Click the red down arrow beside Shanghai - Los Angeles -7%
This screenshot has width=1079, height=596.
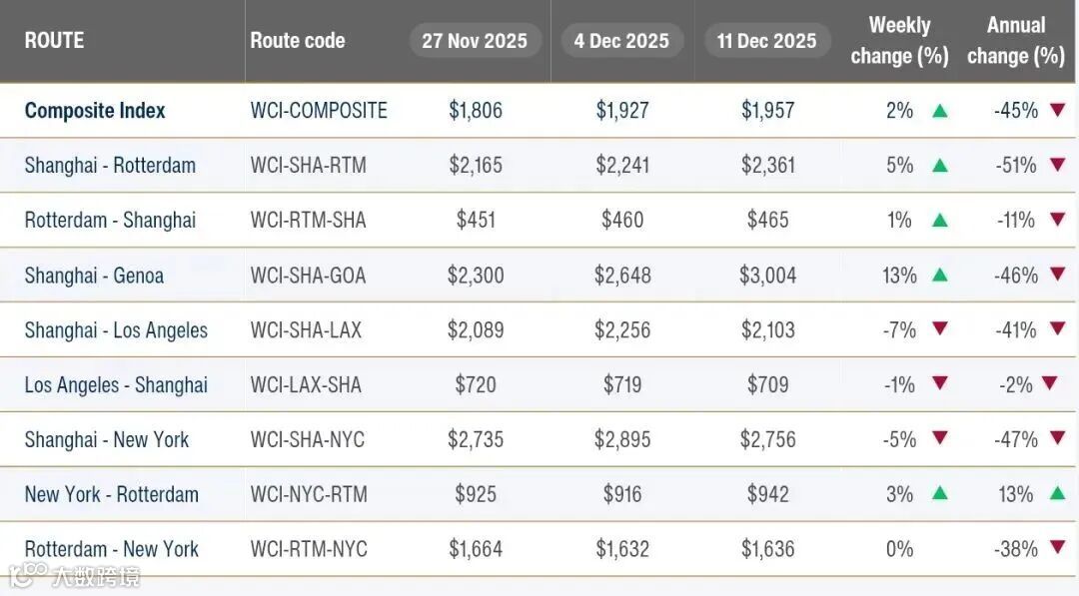(940, 328)
